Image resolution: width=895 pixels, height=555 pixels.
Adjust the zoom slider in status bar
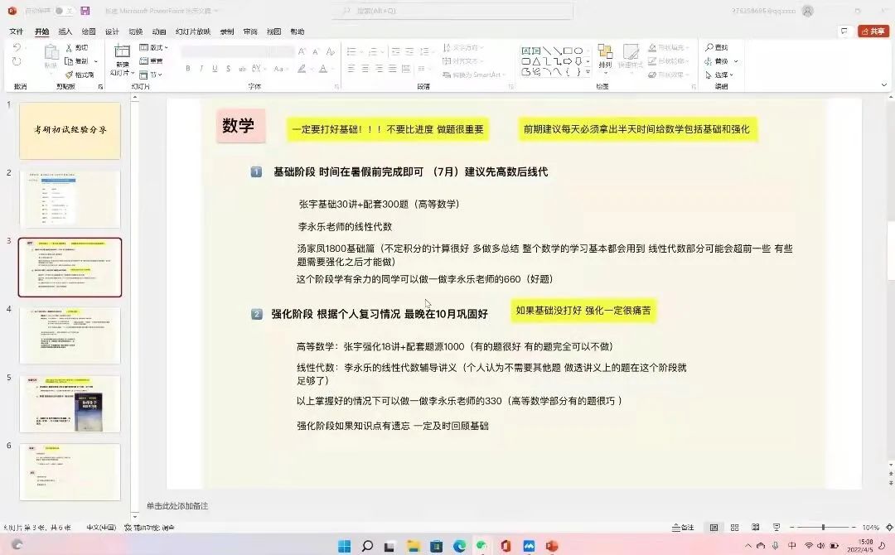click(823, 528)
